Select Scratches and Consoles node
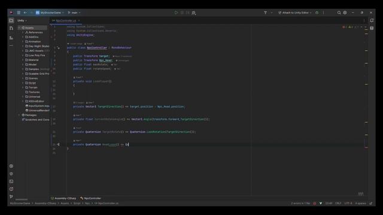The height and width of the screenshot is (215, 383). [35, 119]
